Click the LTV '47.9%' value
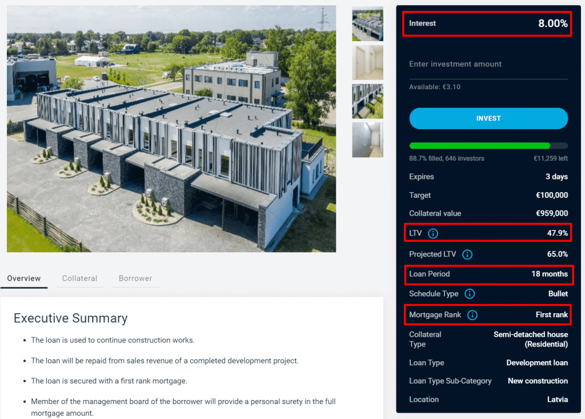Viewport: 585px width, 419px height. [558, 233]
